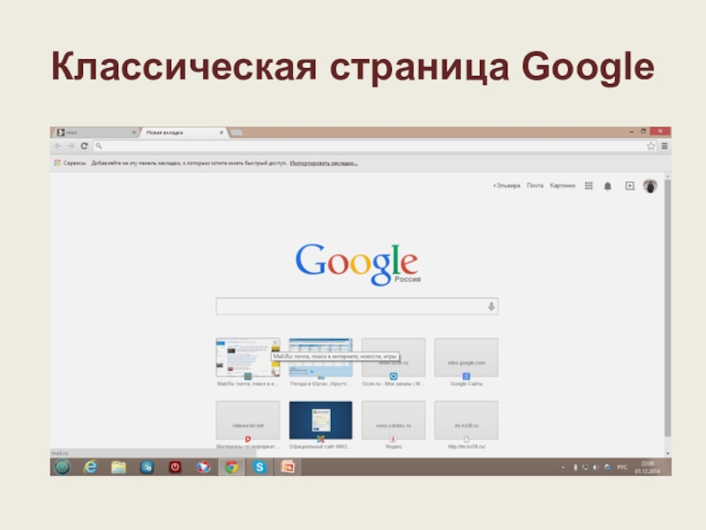The width and height of the screenshot is (706, 530).
Task: Switch input language via РУС
Action: tap(622, 467)
